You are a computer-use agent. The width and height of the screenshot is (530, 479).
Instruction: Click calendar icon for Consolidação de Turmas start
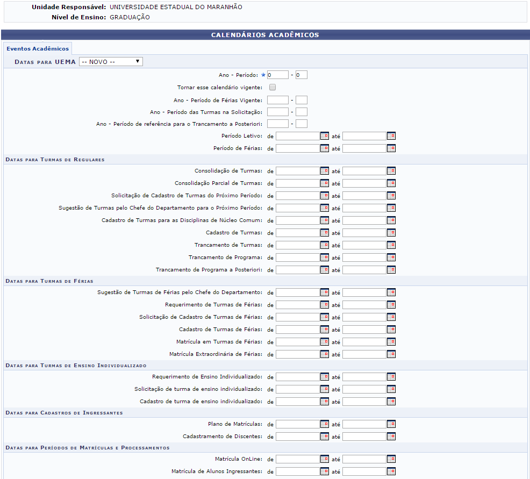pyautogui.click(x=324, y=171)
